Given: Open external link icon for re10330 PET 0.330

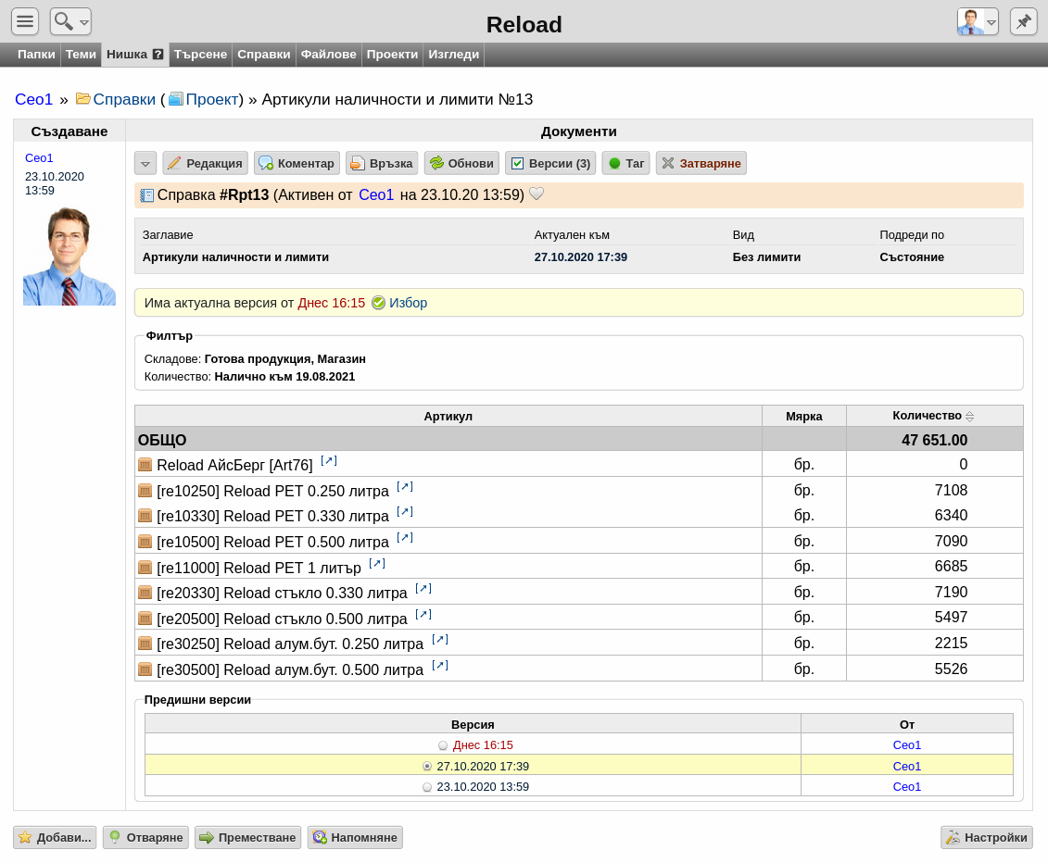Looking at the screenshot, I should pos(405,512).
